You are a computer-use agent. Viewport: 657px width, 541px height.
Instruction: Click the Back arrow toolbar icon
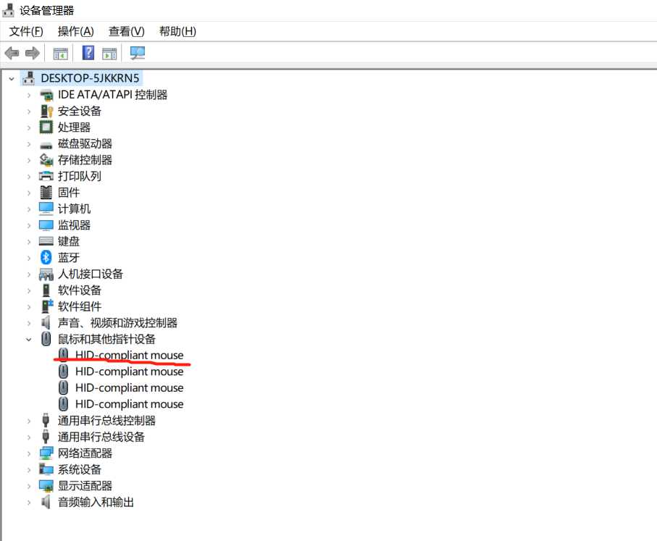(x=12, y=53)
